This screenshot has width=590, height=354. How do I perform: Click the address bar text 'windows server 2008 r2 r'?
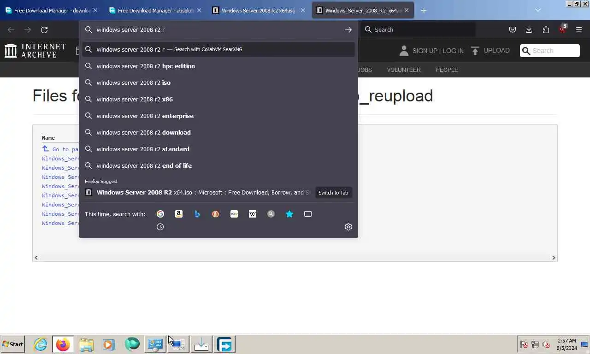point(130,29)
